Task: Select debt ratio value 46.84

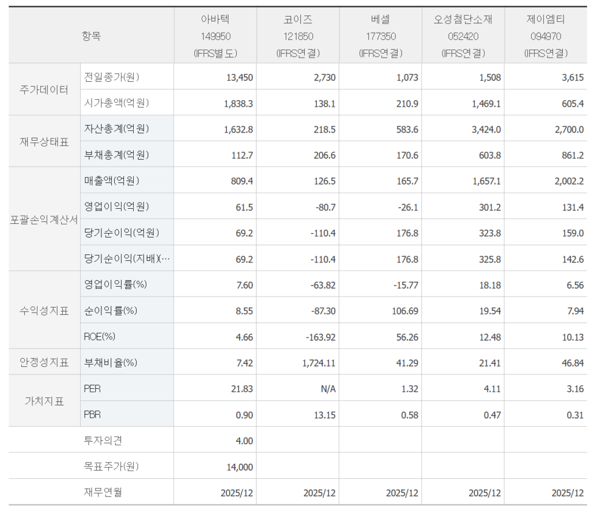Action: tap(573, 363)
